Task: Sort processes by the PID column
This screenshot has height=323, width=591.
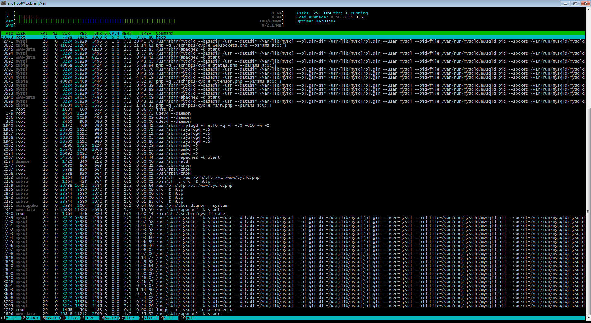Action: (9, 33)
